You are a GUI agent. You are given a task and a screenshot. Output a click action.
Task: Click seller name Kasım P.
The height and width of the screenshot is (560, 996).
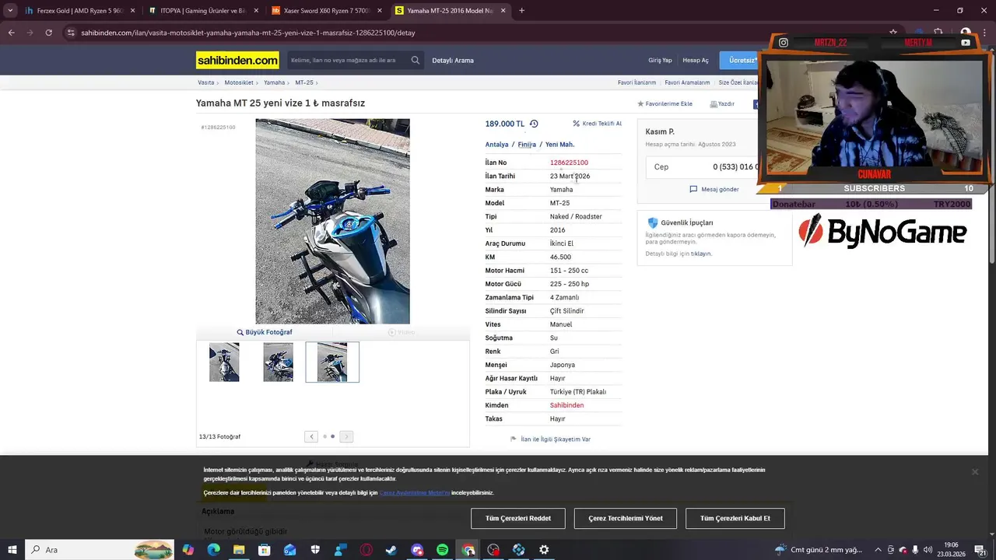click(660, 132)
